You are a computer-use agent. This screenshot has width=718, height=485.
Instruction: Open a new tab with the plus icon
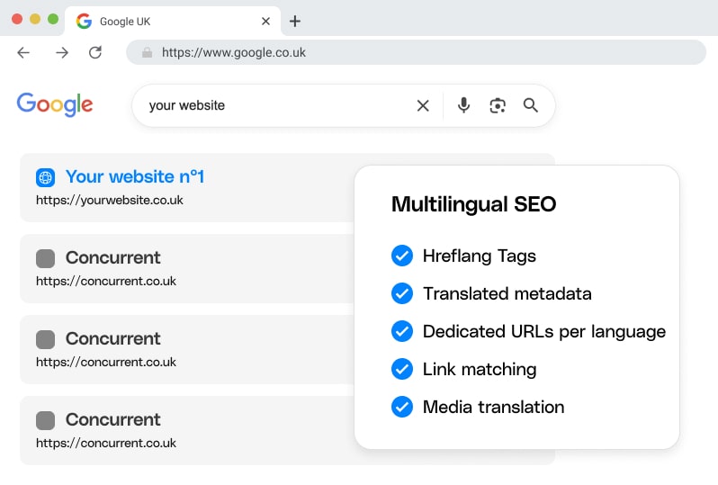(295, 21)
